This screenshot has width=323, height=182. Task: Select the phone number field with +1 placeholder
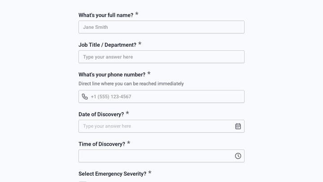pyautogui.click(x=161, y=96)
